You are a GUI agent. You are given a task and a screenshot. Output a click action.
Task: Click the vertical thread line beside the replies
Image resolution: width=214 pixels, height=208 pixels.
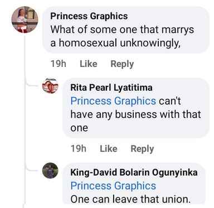(25, 119)
